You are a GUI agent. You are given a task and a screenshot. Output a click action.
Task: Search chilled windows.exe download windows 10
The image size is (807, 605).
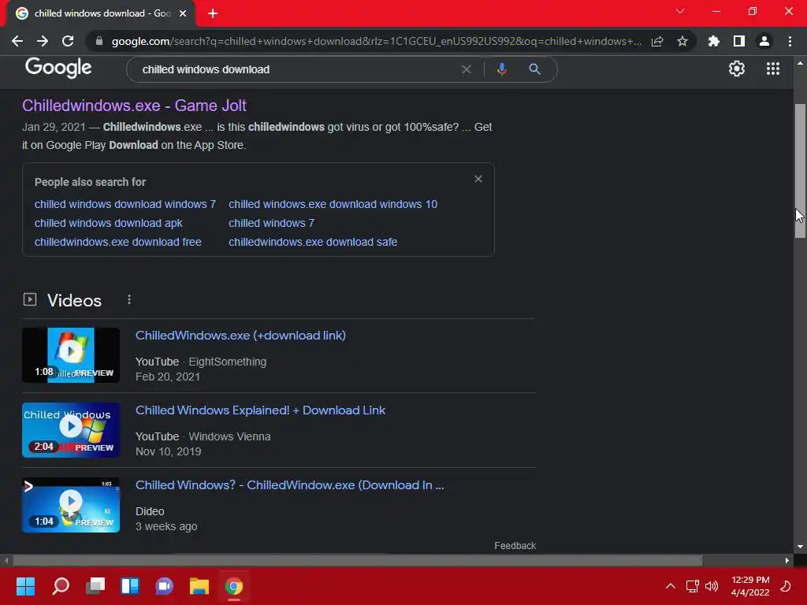click(x=333, y=204)
